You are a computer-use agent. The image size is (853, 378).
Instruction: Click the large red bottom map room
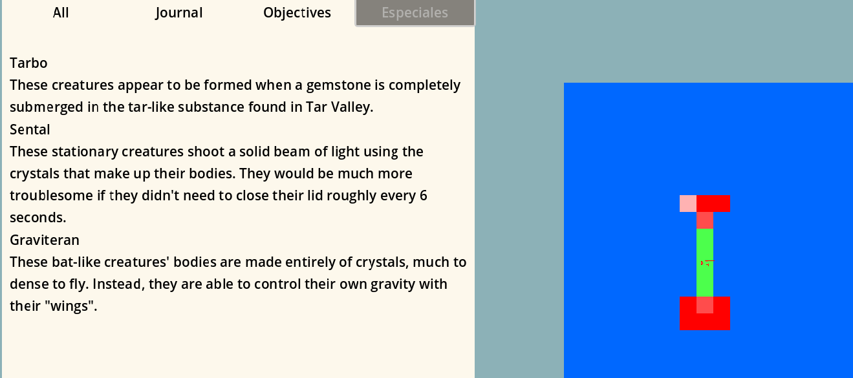pyautogui.click(x=705, y=322)
